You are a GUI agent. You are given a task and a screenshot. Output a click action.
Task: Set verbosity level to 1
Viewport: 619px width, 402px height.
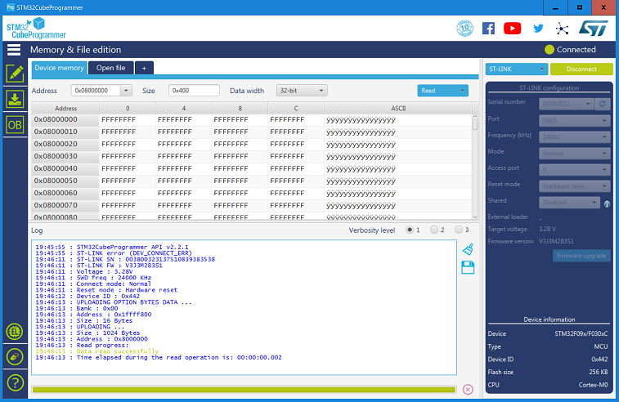(410, 230)
